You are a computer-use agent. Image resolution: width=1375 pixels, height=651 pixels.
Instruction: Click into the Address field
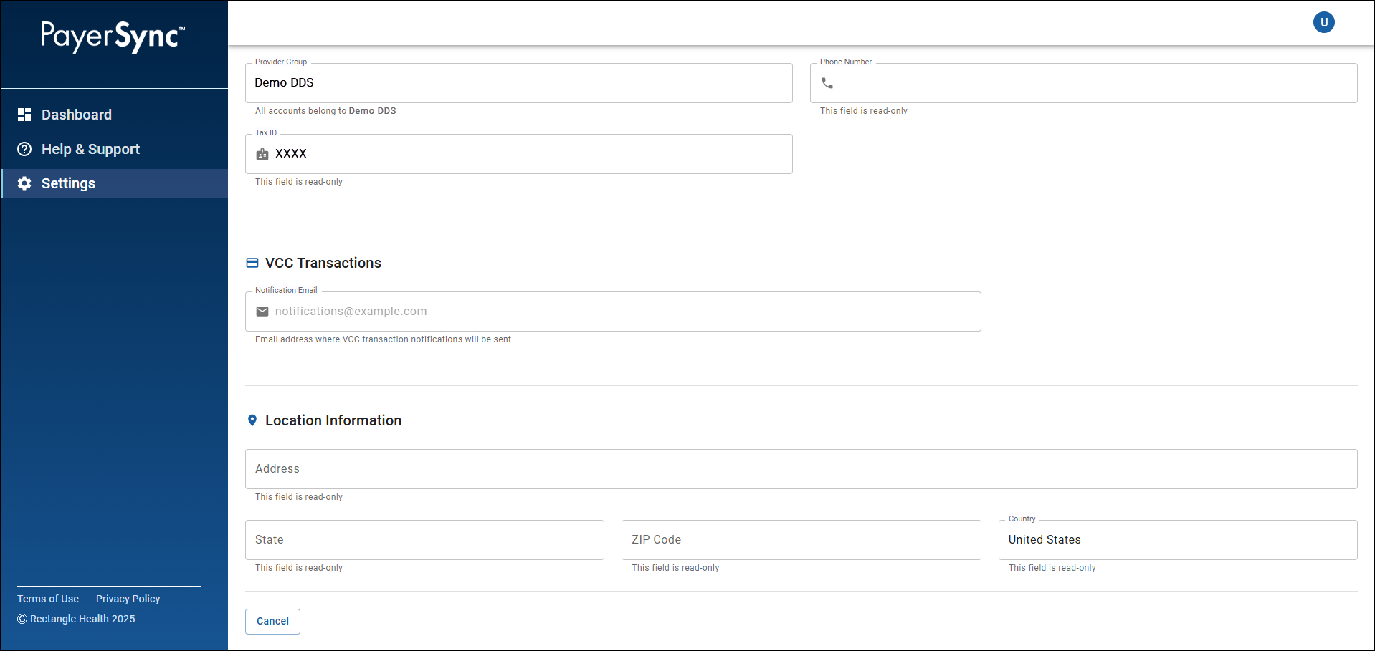(801, 469)
